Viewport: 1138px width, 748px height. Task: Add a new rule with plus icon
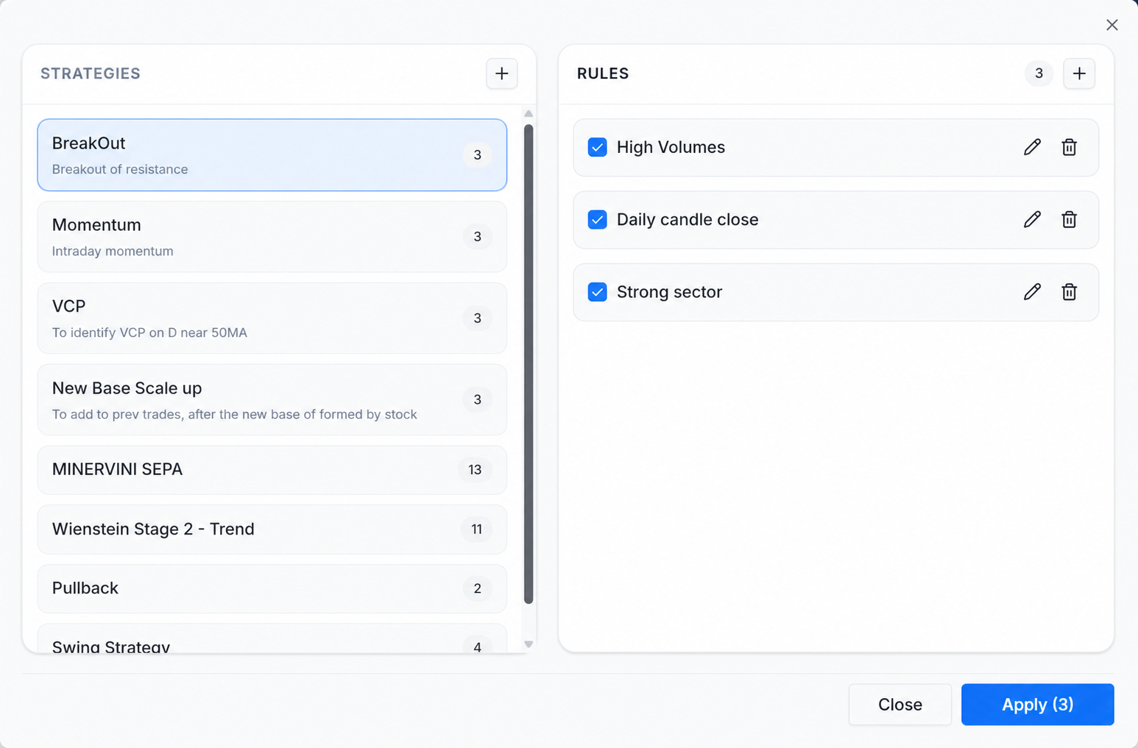[1079, 74]
